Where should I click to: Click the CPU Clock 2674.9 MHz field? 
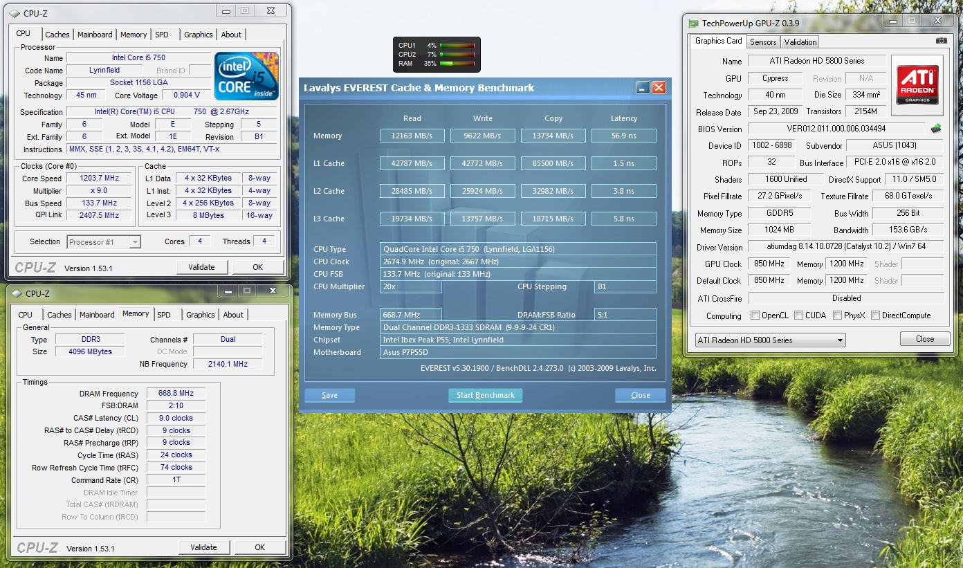coord(518,262)
